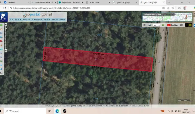Expand the system tray hidden icons chevron

pyautogui.click(x=169, y=111)
